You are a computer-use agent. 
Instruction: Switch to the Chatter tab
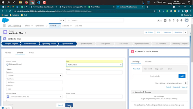coord(148,61)
